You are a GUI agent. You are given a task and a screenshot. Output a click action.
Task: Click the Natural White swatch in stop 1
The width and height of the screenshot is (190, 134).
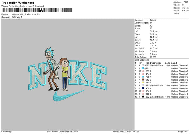(143, 65)
